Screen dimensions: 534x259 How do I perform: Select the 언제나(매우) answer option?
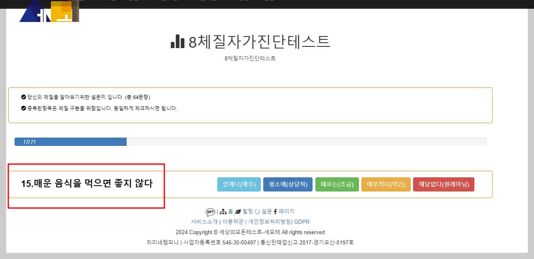239,184
